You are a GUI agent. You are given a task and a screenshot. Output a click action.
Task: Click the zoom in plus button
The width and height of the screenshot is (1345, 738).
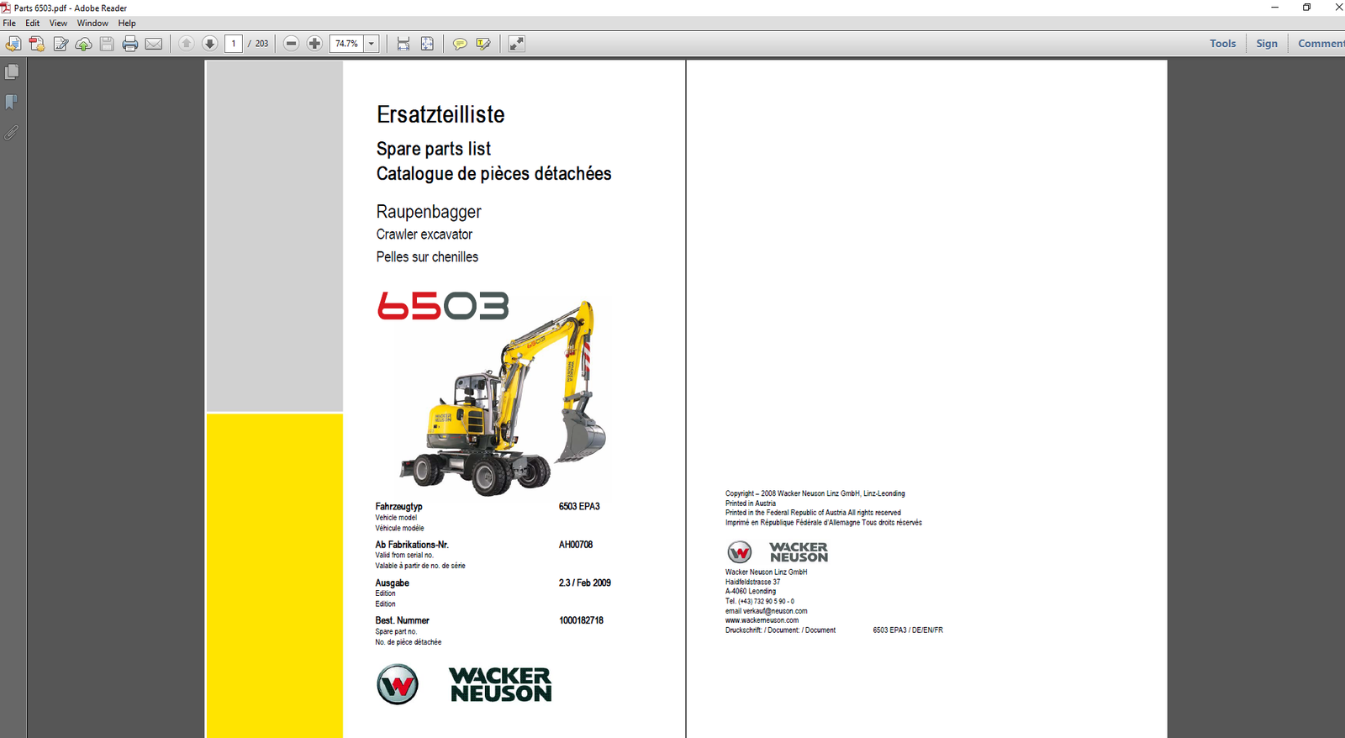pos(314,44)
